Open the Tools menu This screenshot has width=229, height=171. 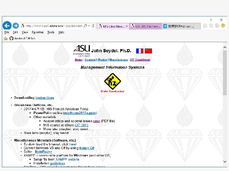51,32
